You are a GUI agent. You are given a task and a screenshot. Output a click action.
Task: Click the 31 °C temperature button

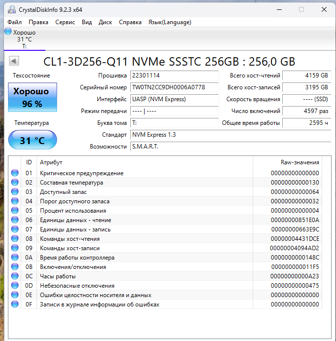click(33, 140)
